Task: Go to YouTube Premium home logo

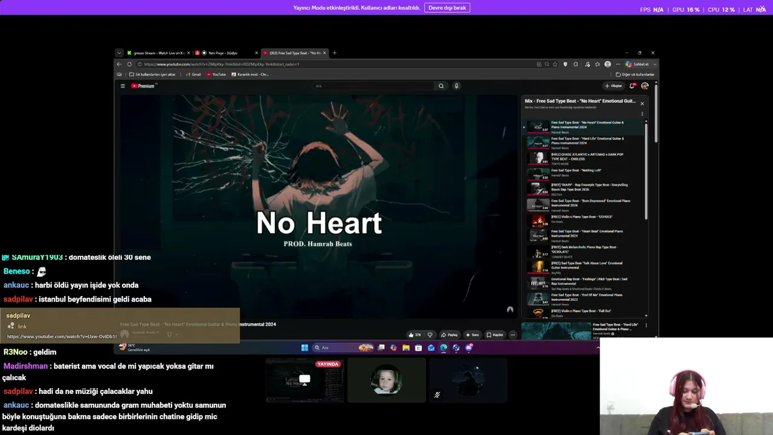Action: [x=144, y=86]
